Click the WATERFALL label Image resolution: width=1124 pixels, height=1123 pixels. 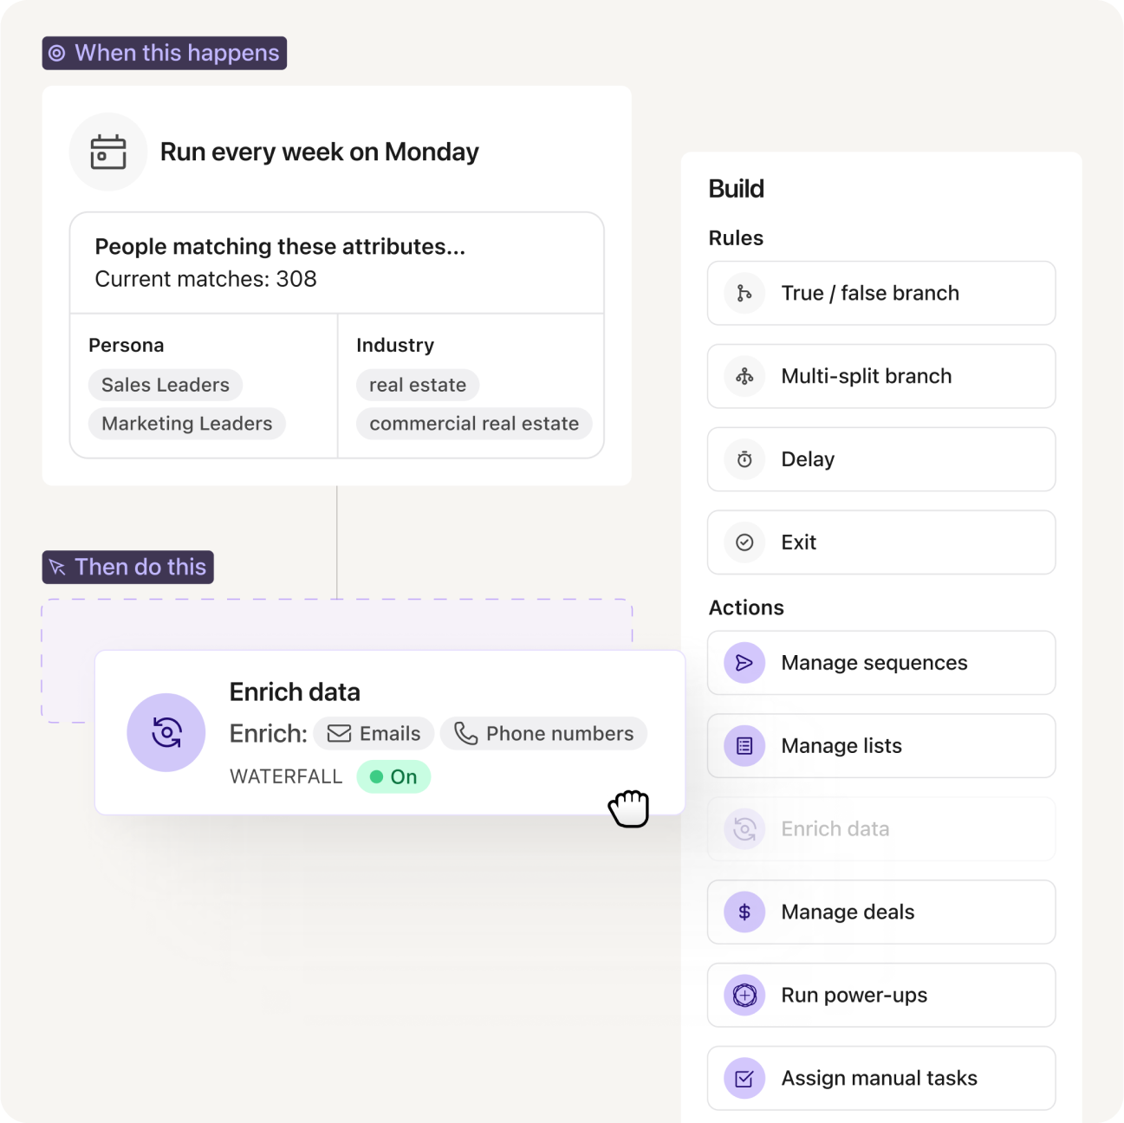coord(286,776)
